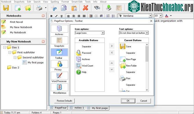Toggle bold formatting

51,16
